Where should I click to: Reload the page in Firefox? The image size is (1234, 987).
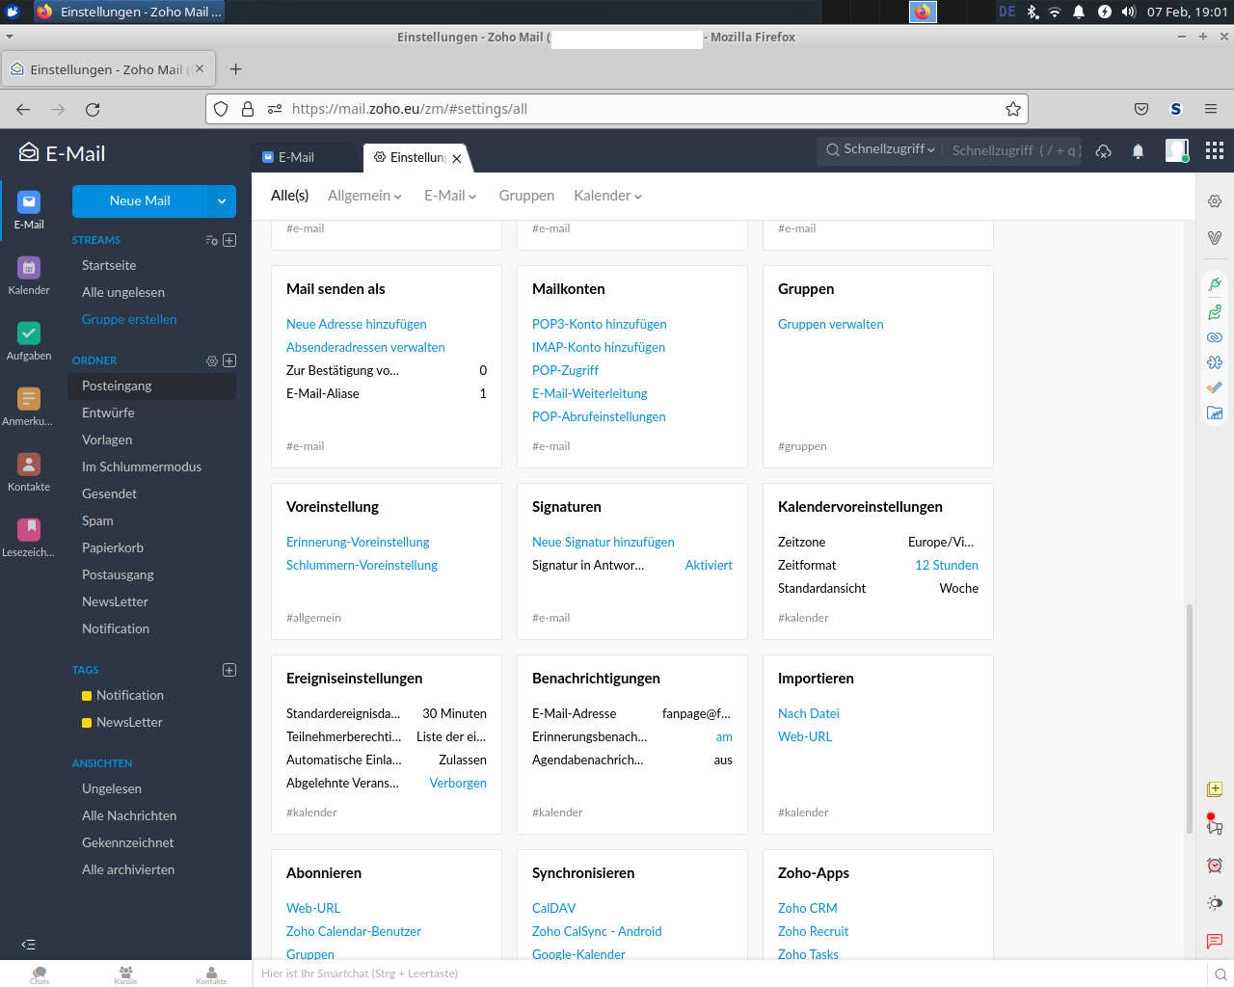pos(93,109)
